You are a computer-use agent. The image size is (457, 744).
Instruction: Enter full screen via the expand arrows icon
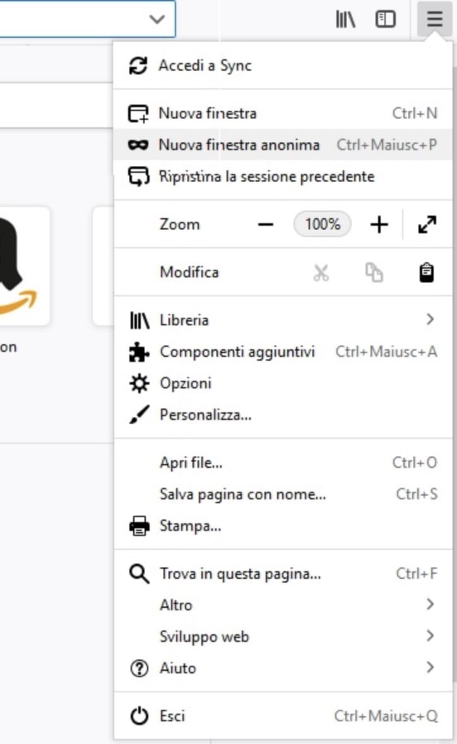point(427,224)
